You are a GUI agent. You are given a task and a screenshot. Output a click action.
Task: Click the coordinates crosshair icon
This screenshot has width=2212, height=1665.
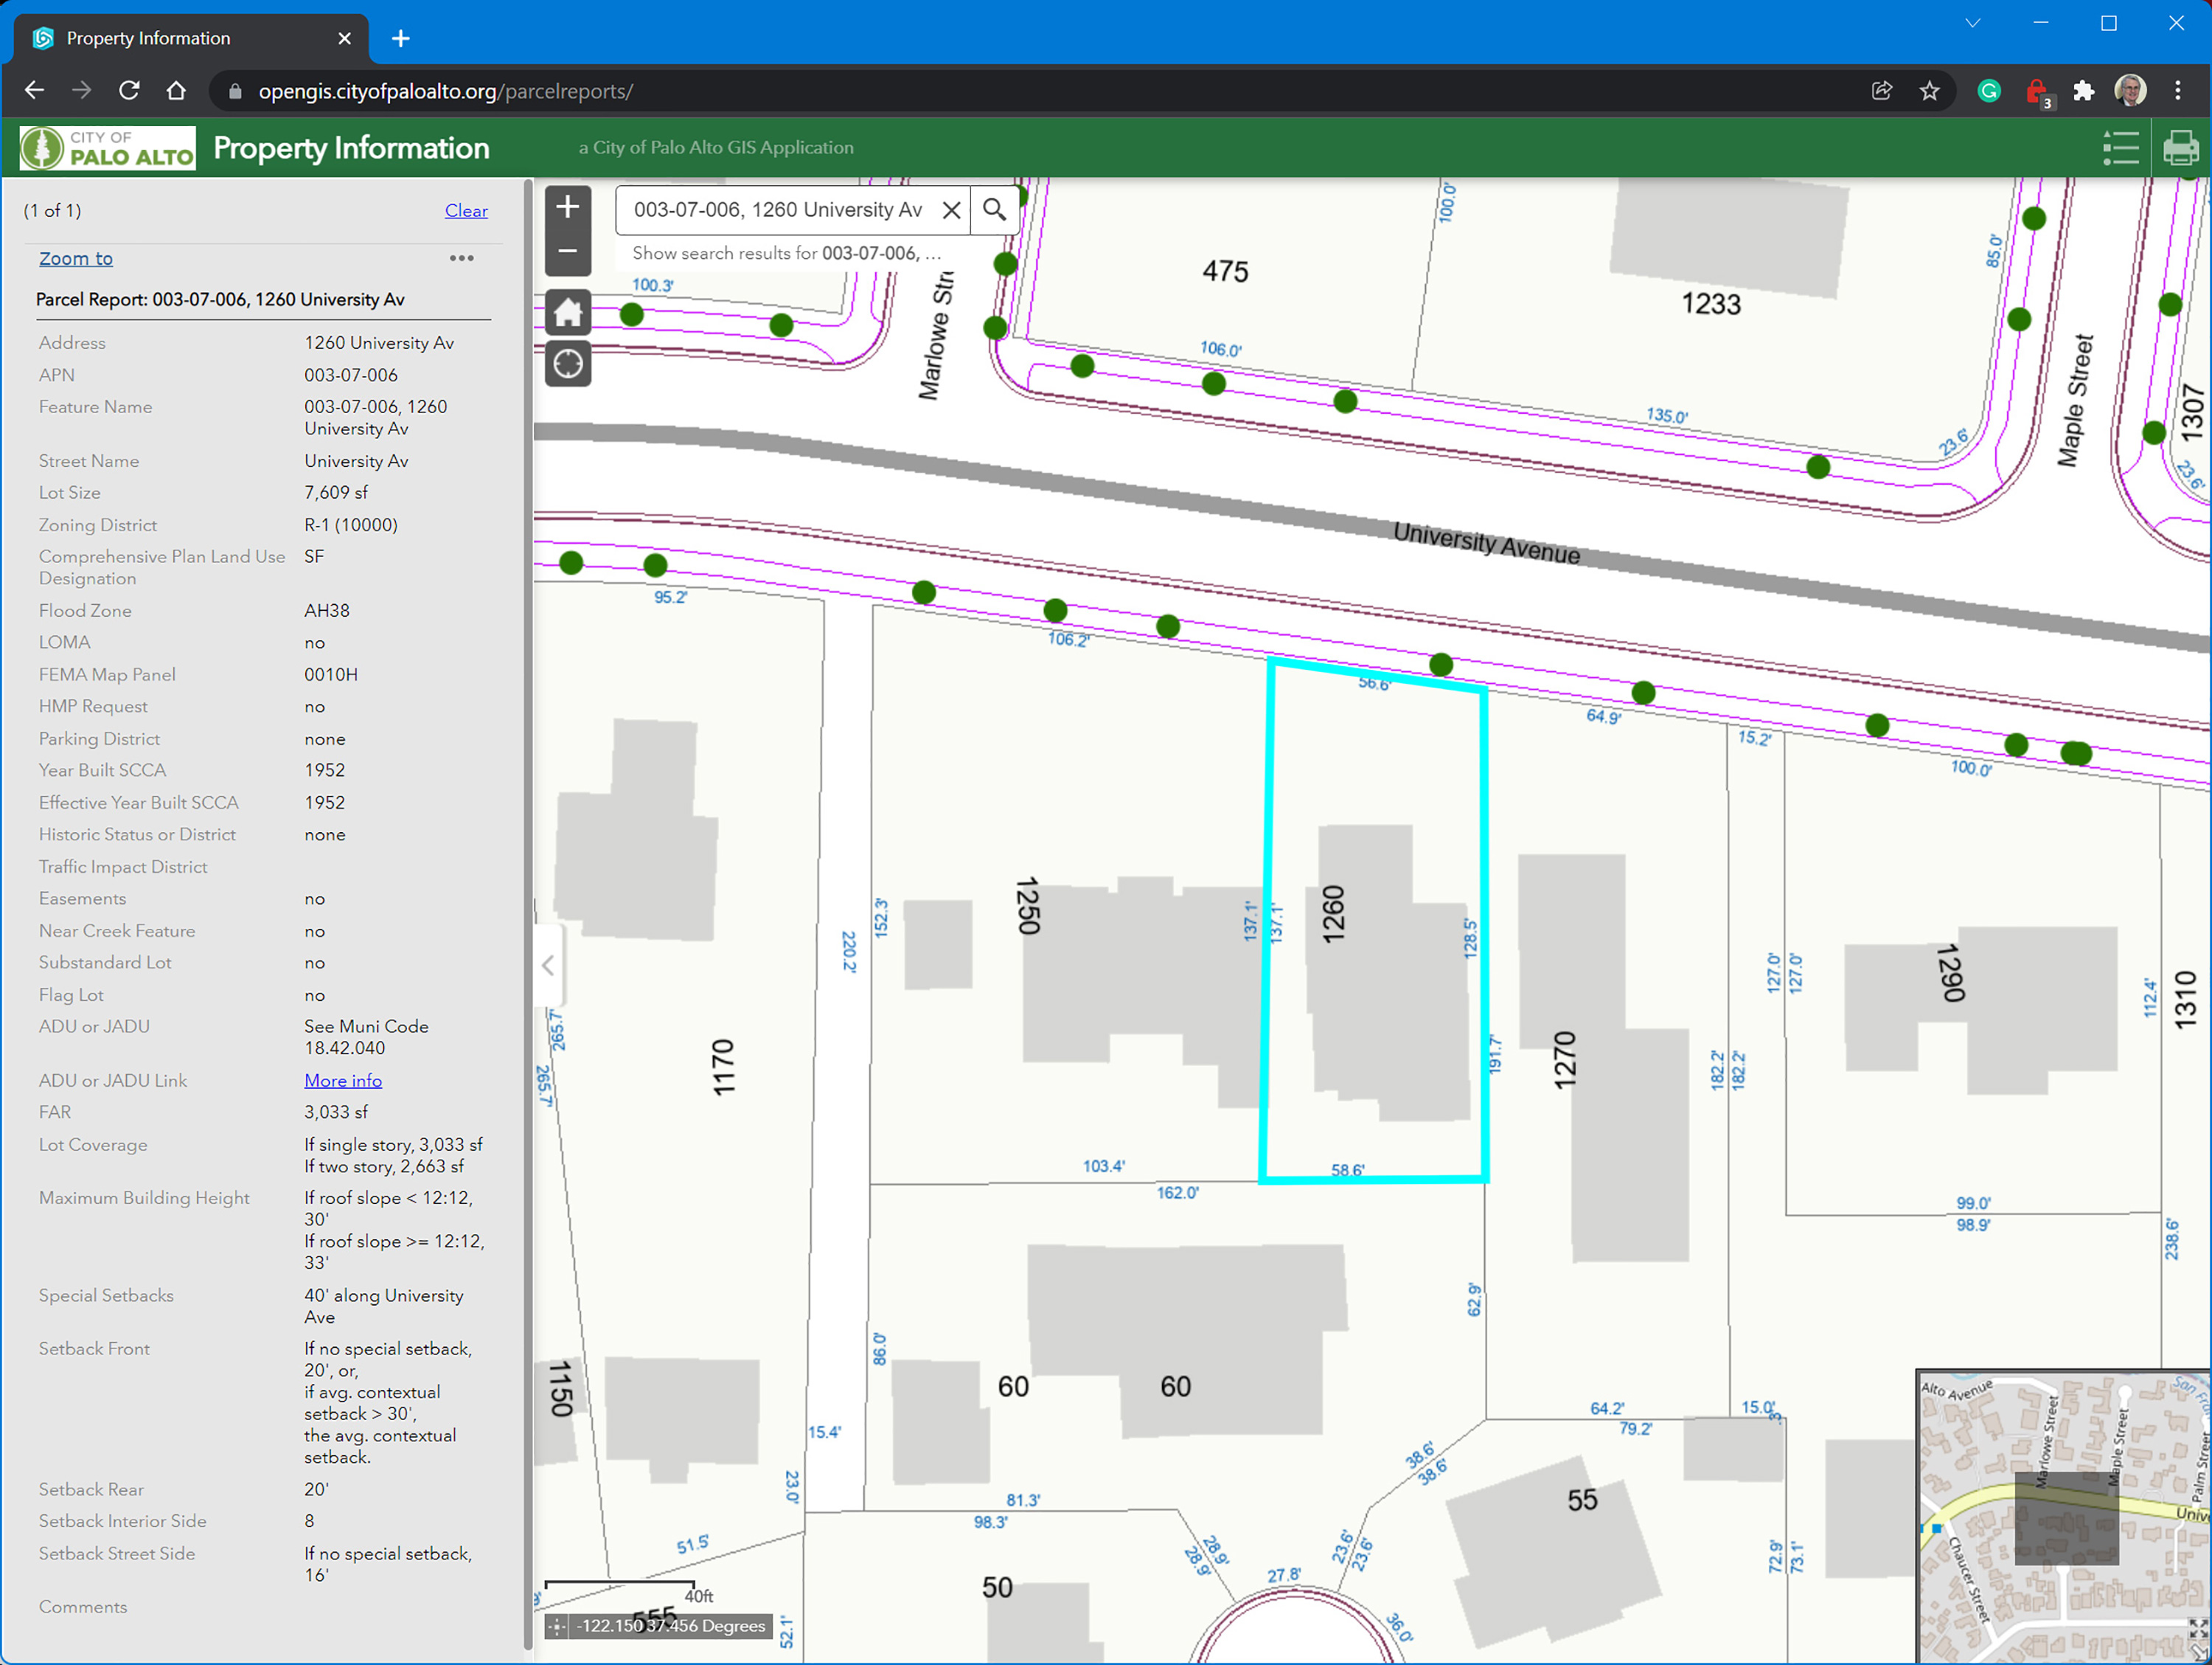(x=557, y=1626)
